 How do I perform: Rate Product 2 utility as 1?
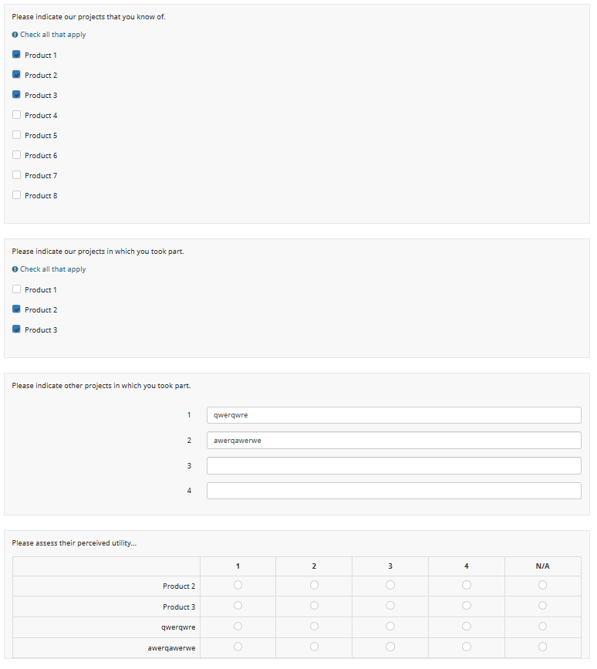pos(238,586)
